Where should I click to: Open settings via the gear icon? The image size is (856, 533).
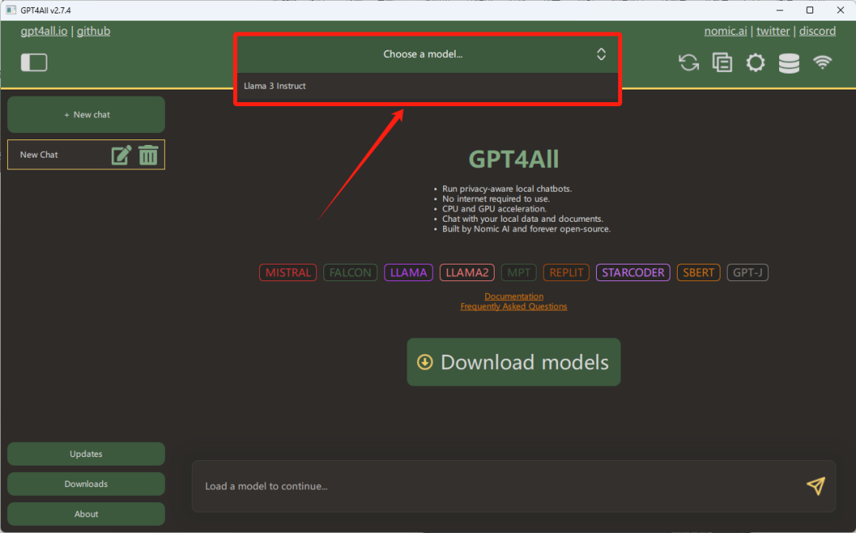755,63
